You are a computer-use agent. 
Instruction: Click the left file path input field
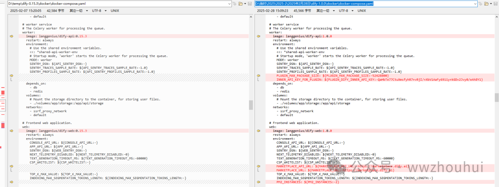click(116, 3)
